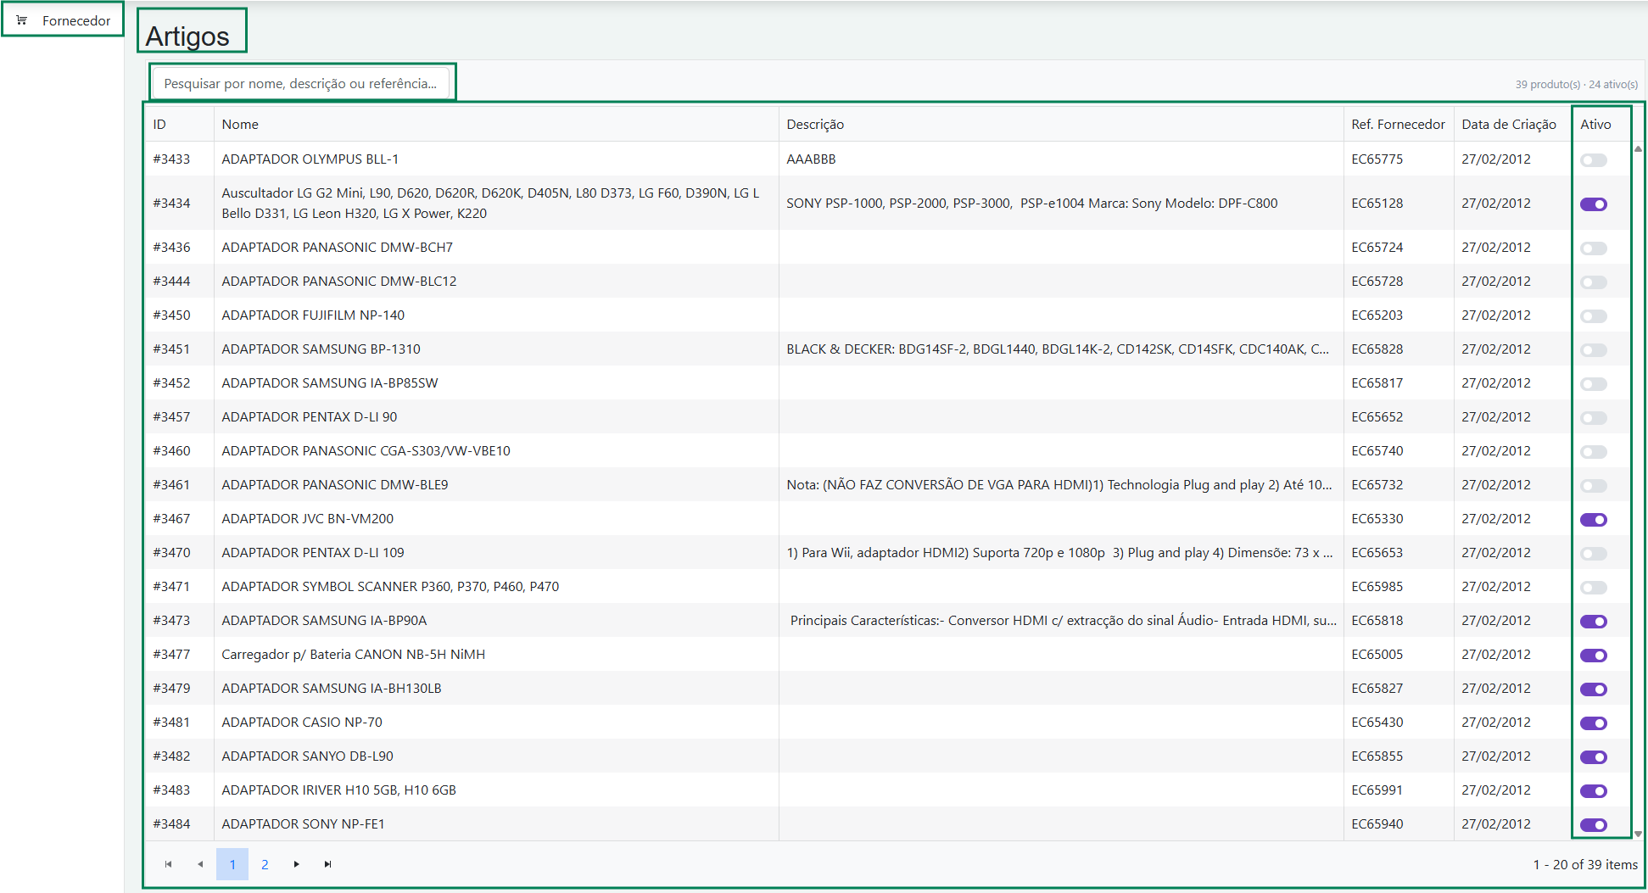Open page 2 of the article list
This screenshot has height=893, width=1648.
[265, 864]
